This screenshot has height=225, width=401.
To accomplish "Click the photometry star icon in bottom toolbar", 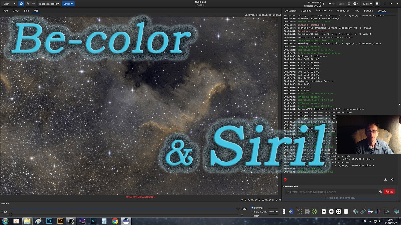I will click(290, 212).
